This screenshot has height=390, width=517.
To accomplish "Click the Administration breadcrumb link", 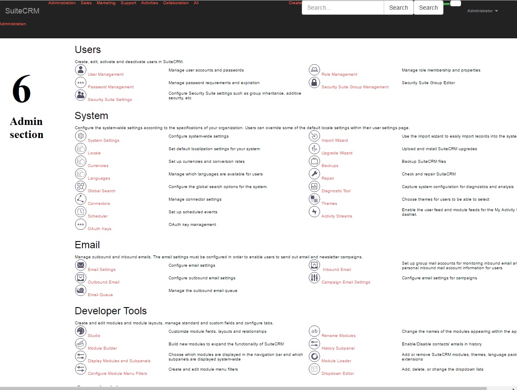I will pos(13,24).
